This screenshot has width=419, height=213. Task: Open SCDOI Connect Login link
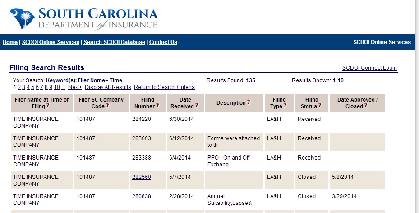tap(369, 67)
